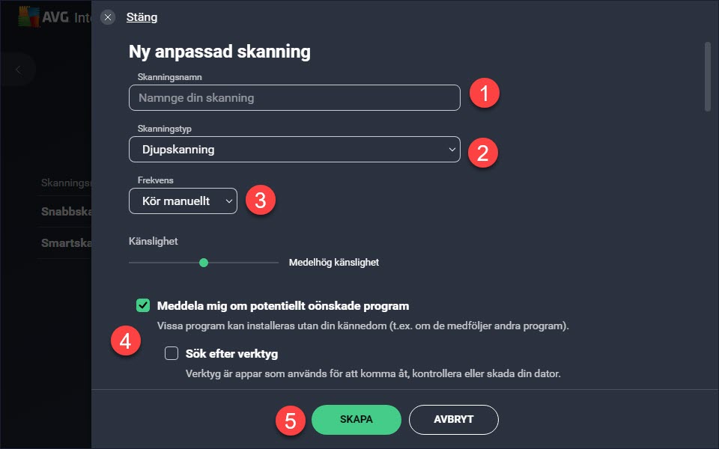This screenshot has height=449, width=719.
Task: Click the AVG logo icon
Action: click(28, 17)
